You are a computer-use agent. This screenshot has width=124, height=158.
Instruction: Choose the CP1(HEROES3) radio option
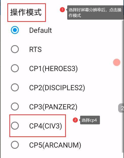(15, 68)
